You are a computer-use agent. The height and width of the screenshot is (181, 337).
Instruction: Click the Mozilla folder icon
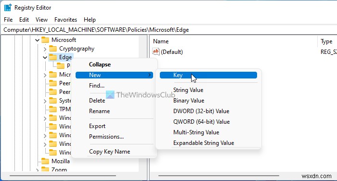click(45, 161)
